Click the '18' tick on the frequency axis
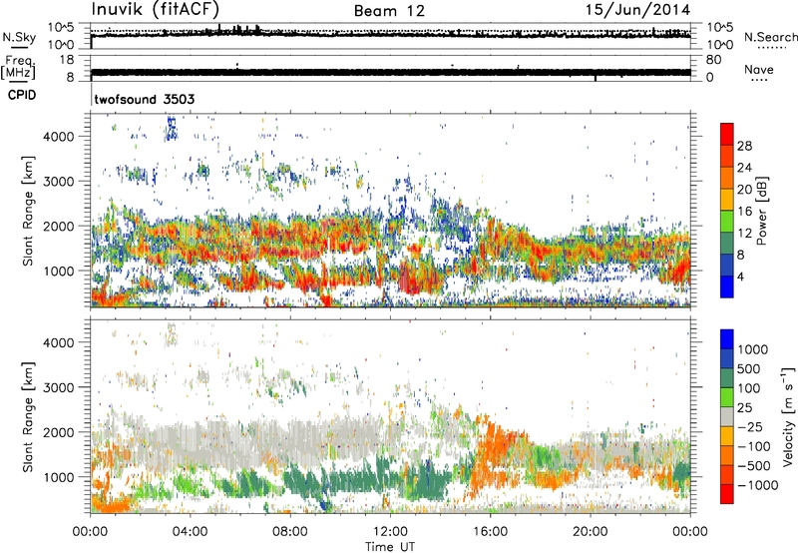The width and height of the screenshot is (798, 553). (x=67, y=60)
